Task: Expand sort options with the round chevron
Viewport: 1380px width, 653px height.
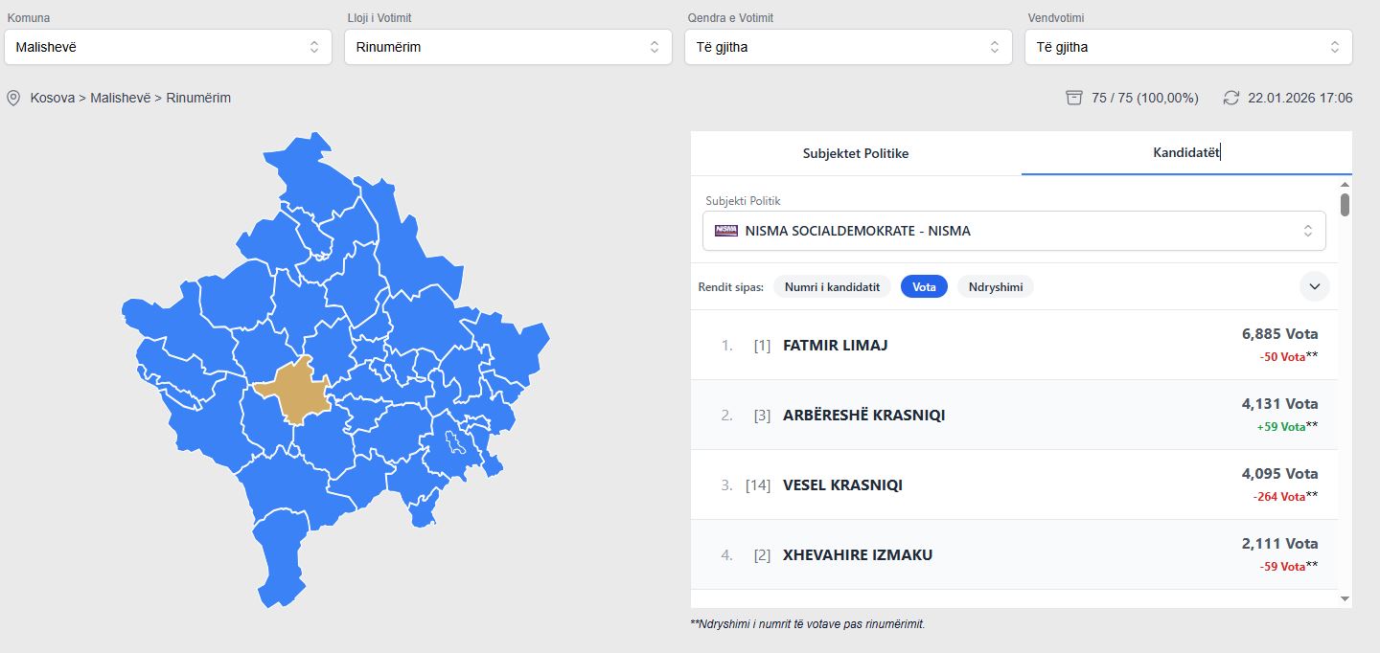Action: click(x=1314, y=286)
